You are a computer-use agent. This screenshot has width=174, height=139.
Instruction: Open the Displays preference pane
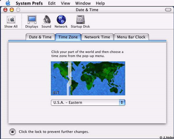pyautogui.click(x=32, y=22)
